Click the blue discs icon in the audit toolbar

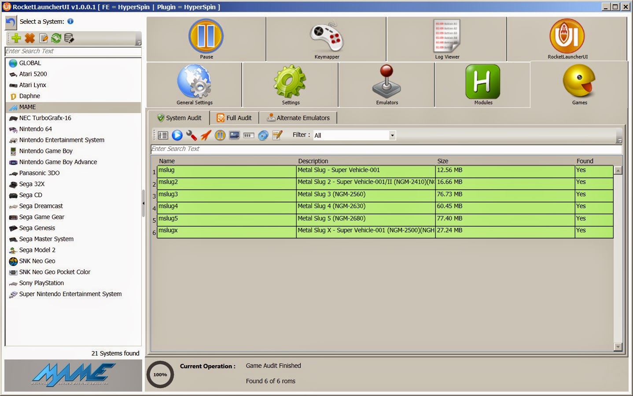coord(263,136)
